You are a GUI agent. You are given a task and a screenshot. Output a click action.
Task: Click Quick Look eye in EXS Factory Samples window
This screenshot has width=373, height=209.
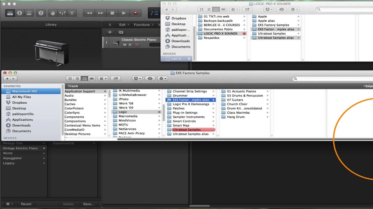pyautogui.click(x=150, y=79)
